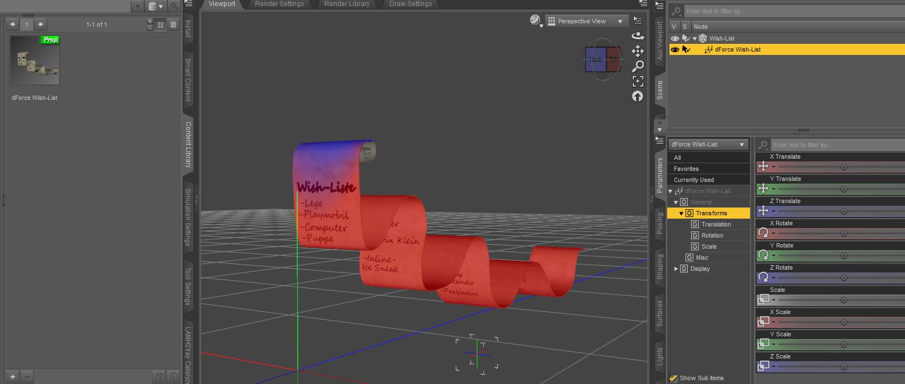Collapse the Transforms group expander
905x384 pixels.
coord(681,213)
